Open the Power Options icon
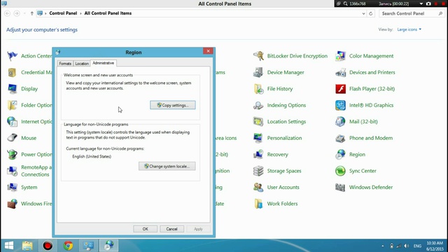Image resolution: width=448 pixels, height=252 pixels. pyautogui.click(x=13, y=155)
